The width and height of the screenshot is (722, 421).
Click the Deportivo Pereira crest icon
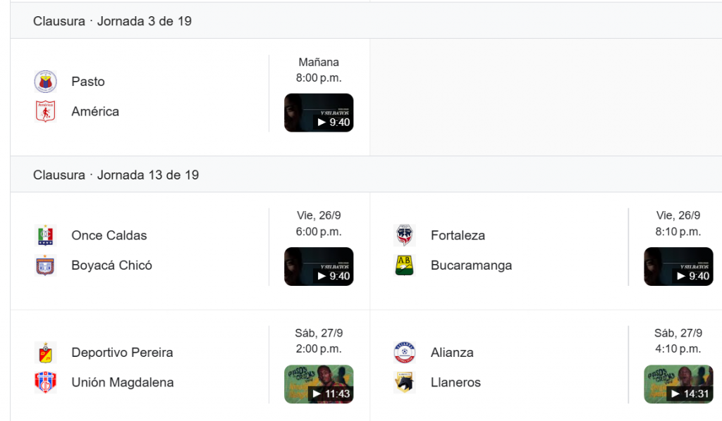(x=46, y=353)
